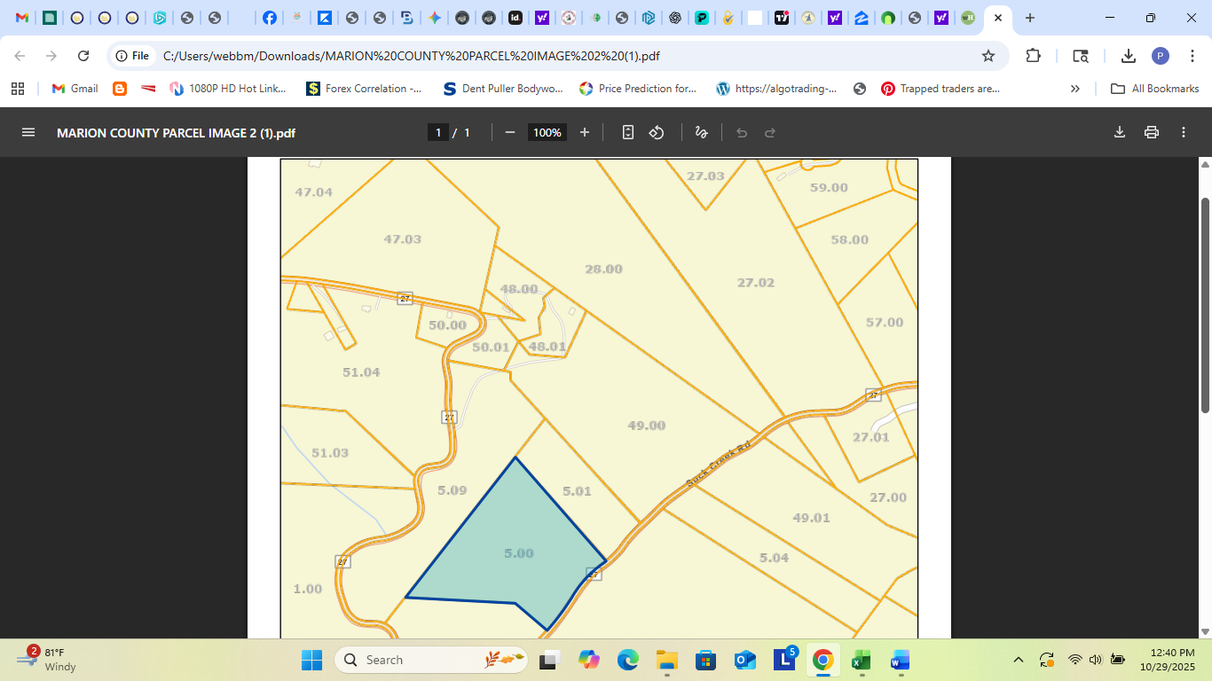Image resolution: width=1212 pixels, height=681 pixels.
Task: Open the PDF viewer's three-dot options menu
Action: [x=1183, y=131]
